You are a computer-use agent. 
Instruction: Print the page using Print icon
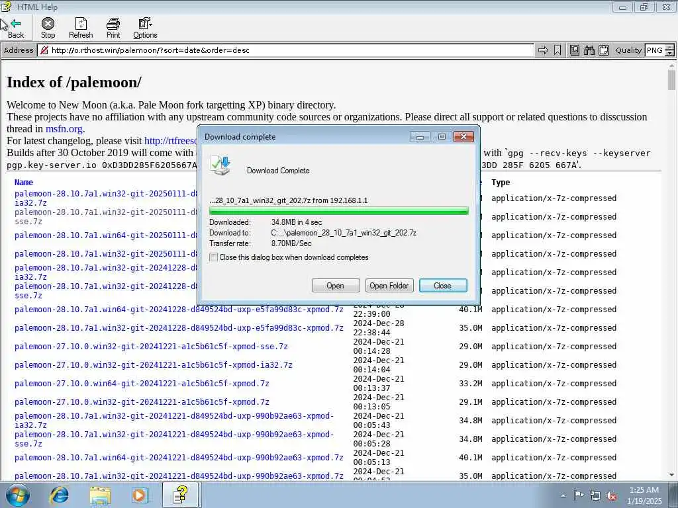pos(113,28)
